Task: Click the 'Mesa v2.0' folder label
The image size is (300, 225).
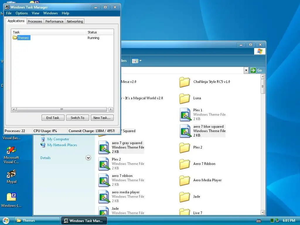Action: tap(129, 82)
